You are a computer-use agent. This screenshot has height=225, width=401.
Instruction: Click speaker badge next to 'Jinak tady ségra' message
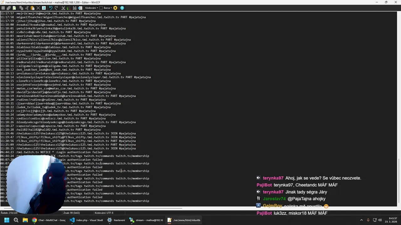(x=258, y=192)
